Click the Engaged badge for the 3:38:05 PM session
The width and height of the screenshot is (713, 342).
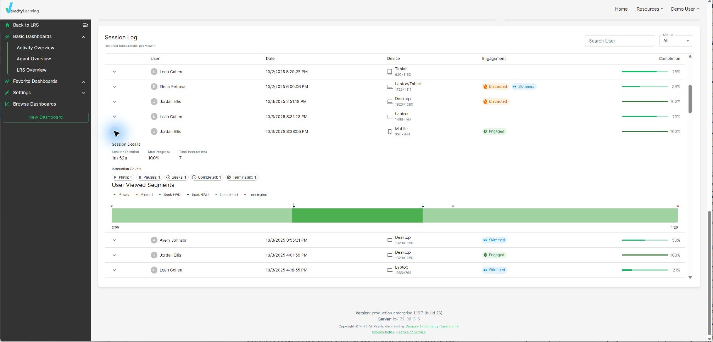pos(494,131)
